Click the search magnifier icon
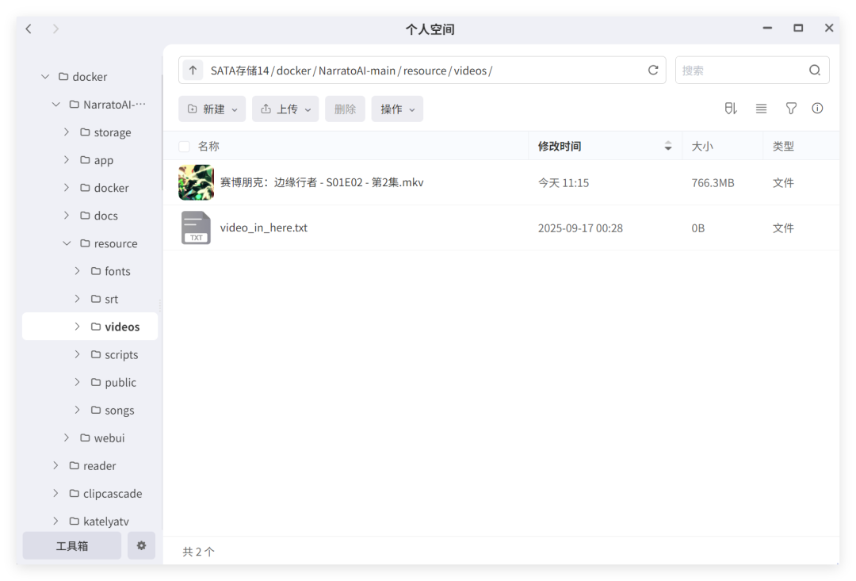 click(815, 71)
